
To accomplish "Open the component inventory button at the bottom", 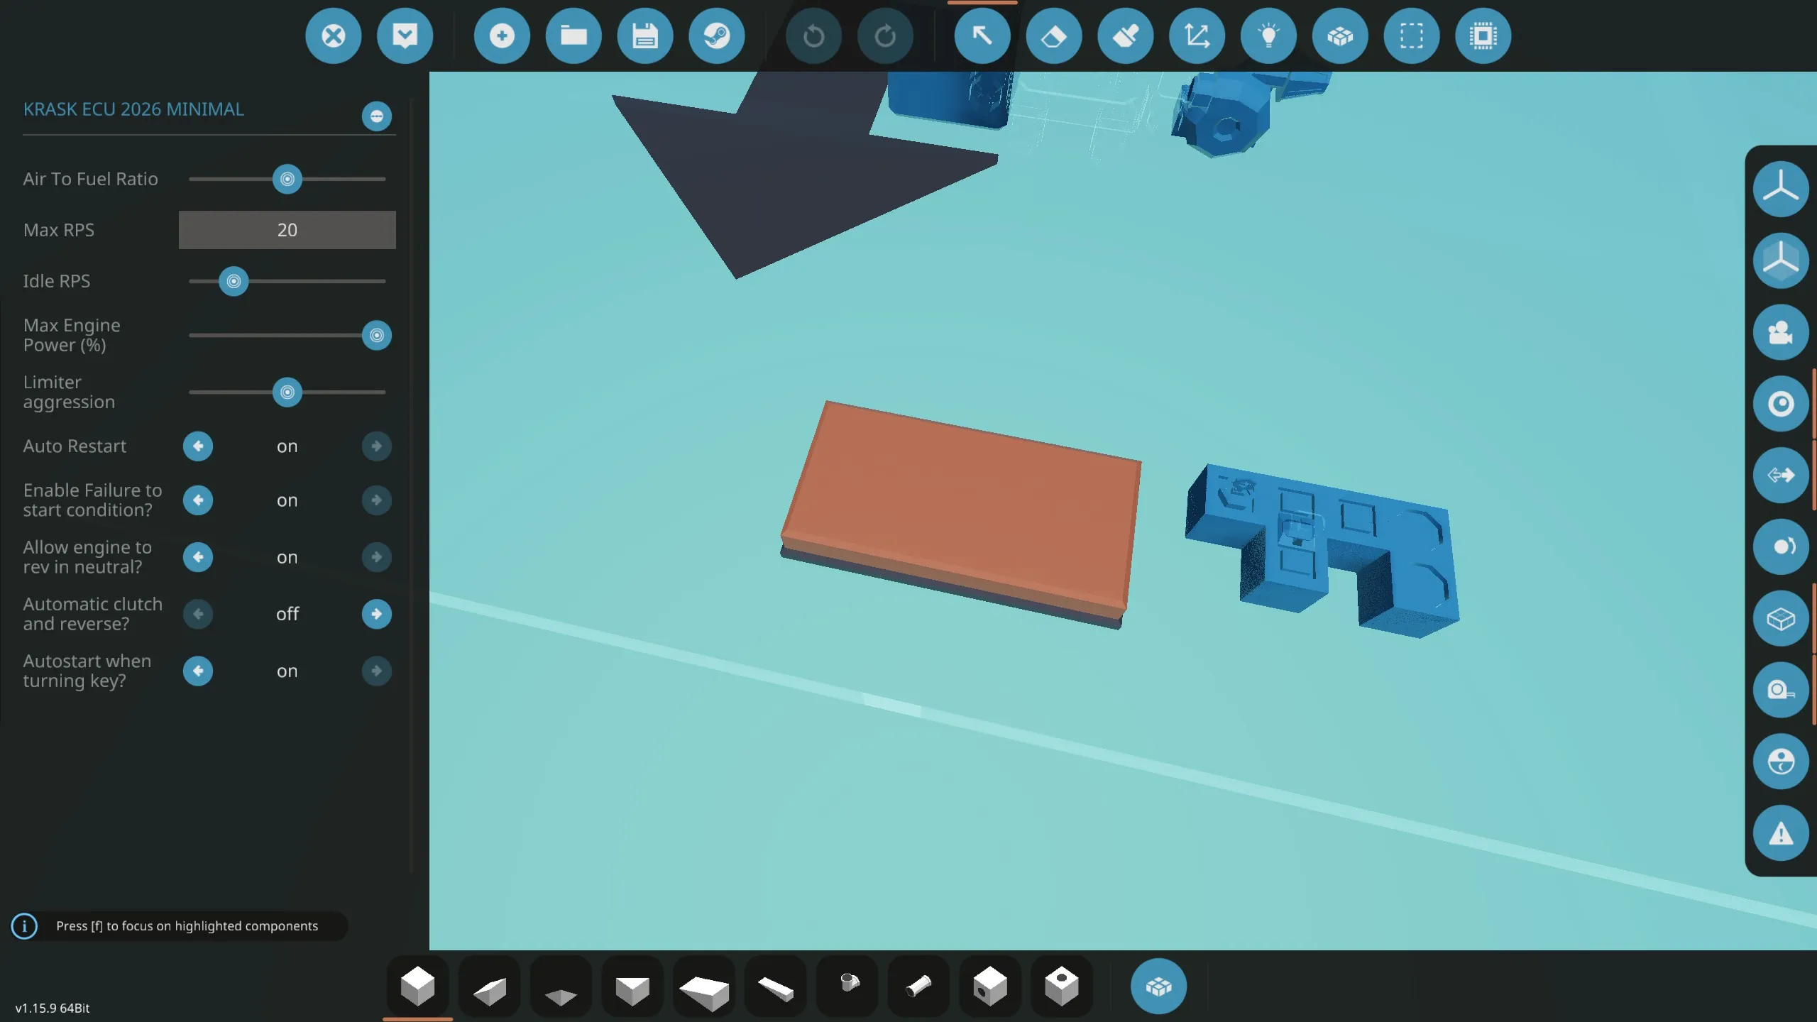I will (x=1158, y=987).
